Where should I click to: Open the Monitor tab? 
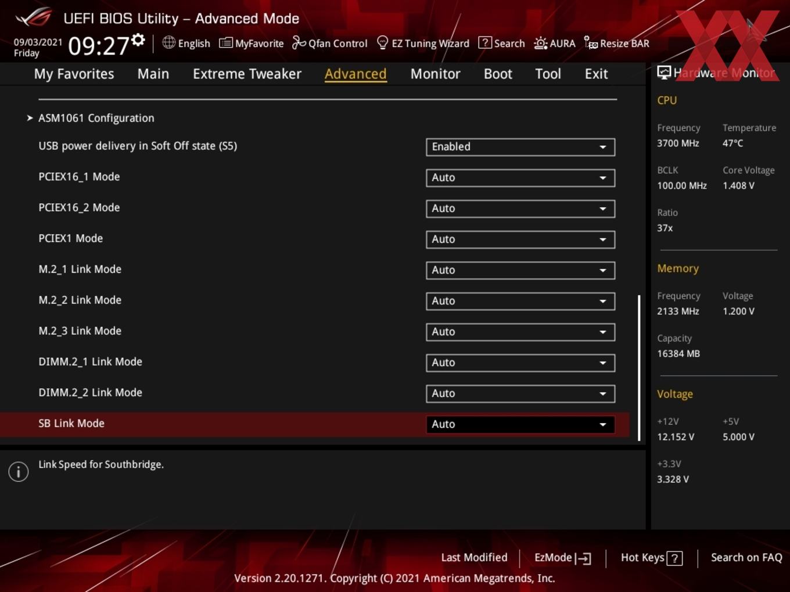[x=435, y=74]
